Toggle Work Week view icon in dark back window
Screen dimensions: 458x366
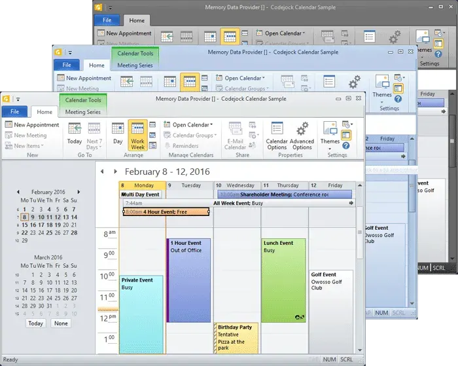click(x=230, y=37)
